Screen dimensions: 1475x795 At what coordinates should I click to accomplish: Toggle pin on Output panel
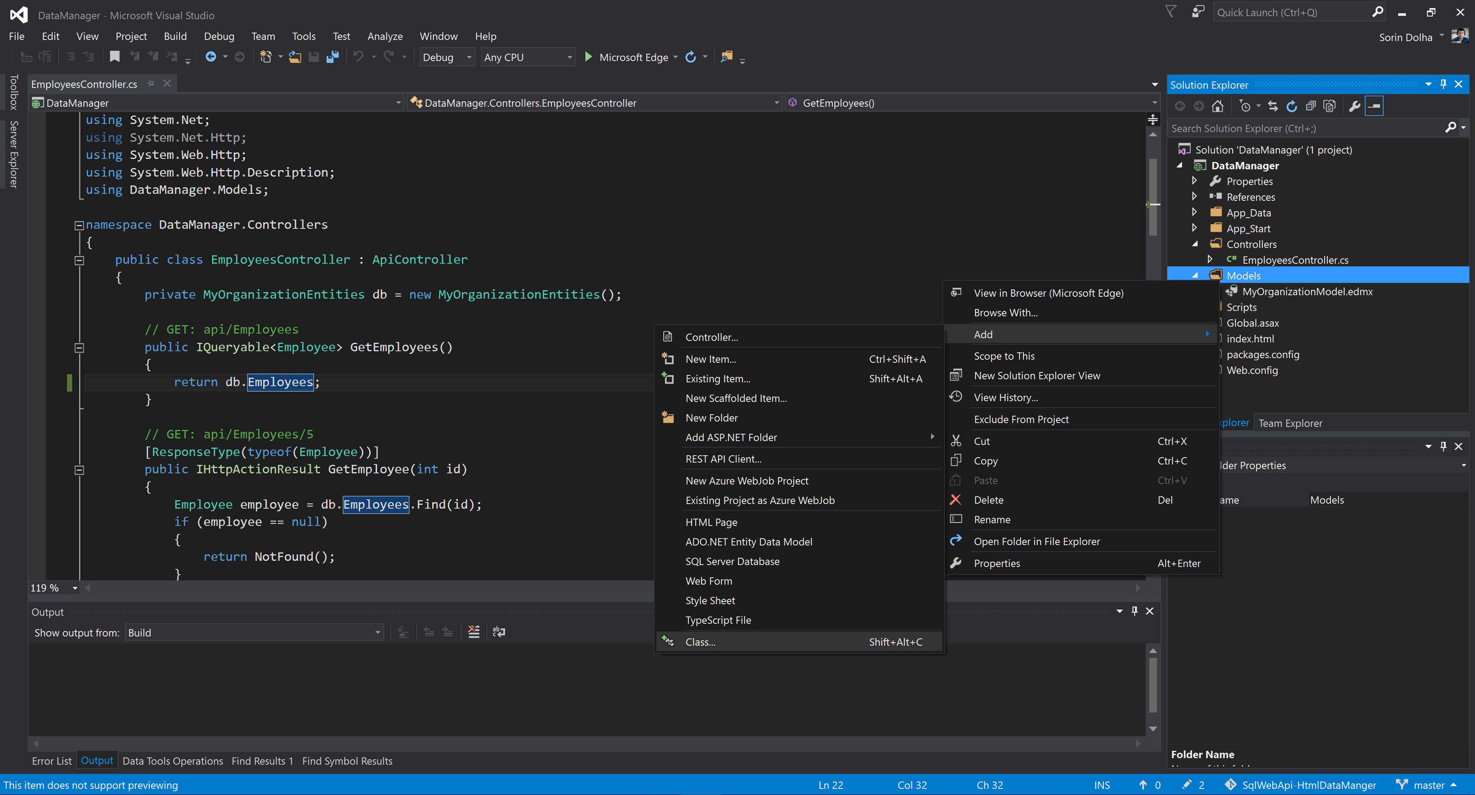click(x=1134, y=611)
